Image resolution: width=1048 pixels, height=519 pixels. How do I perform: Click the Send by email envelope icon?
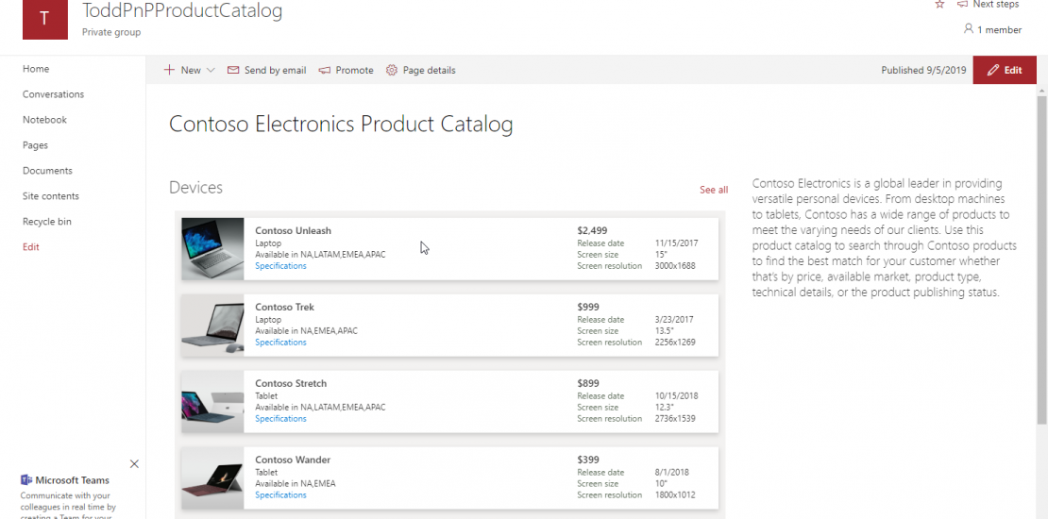coord(233,70)
